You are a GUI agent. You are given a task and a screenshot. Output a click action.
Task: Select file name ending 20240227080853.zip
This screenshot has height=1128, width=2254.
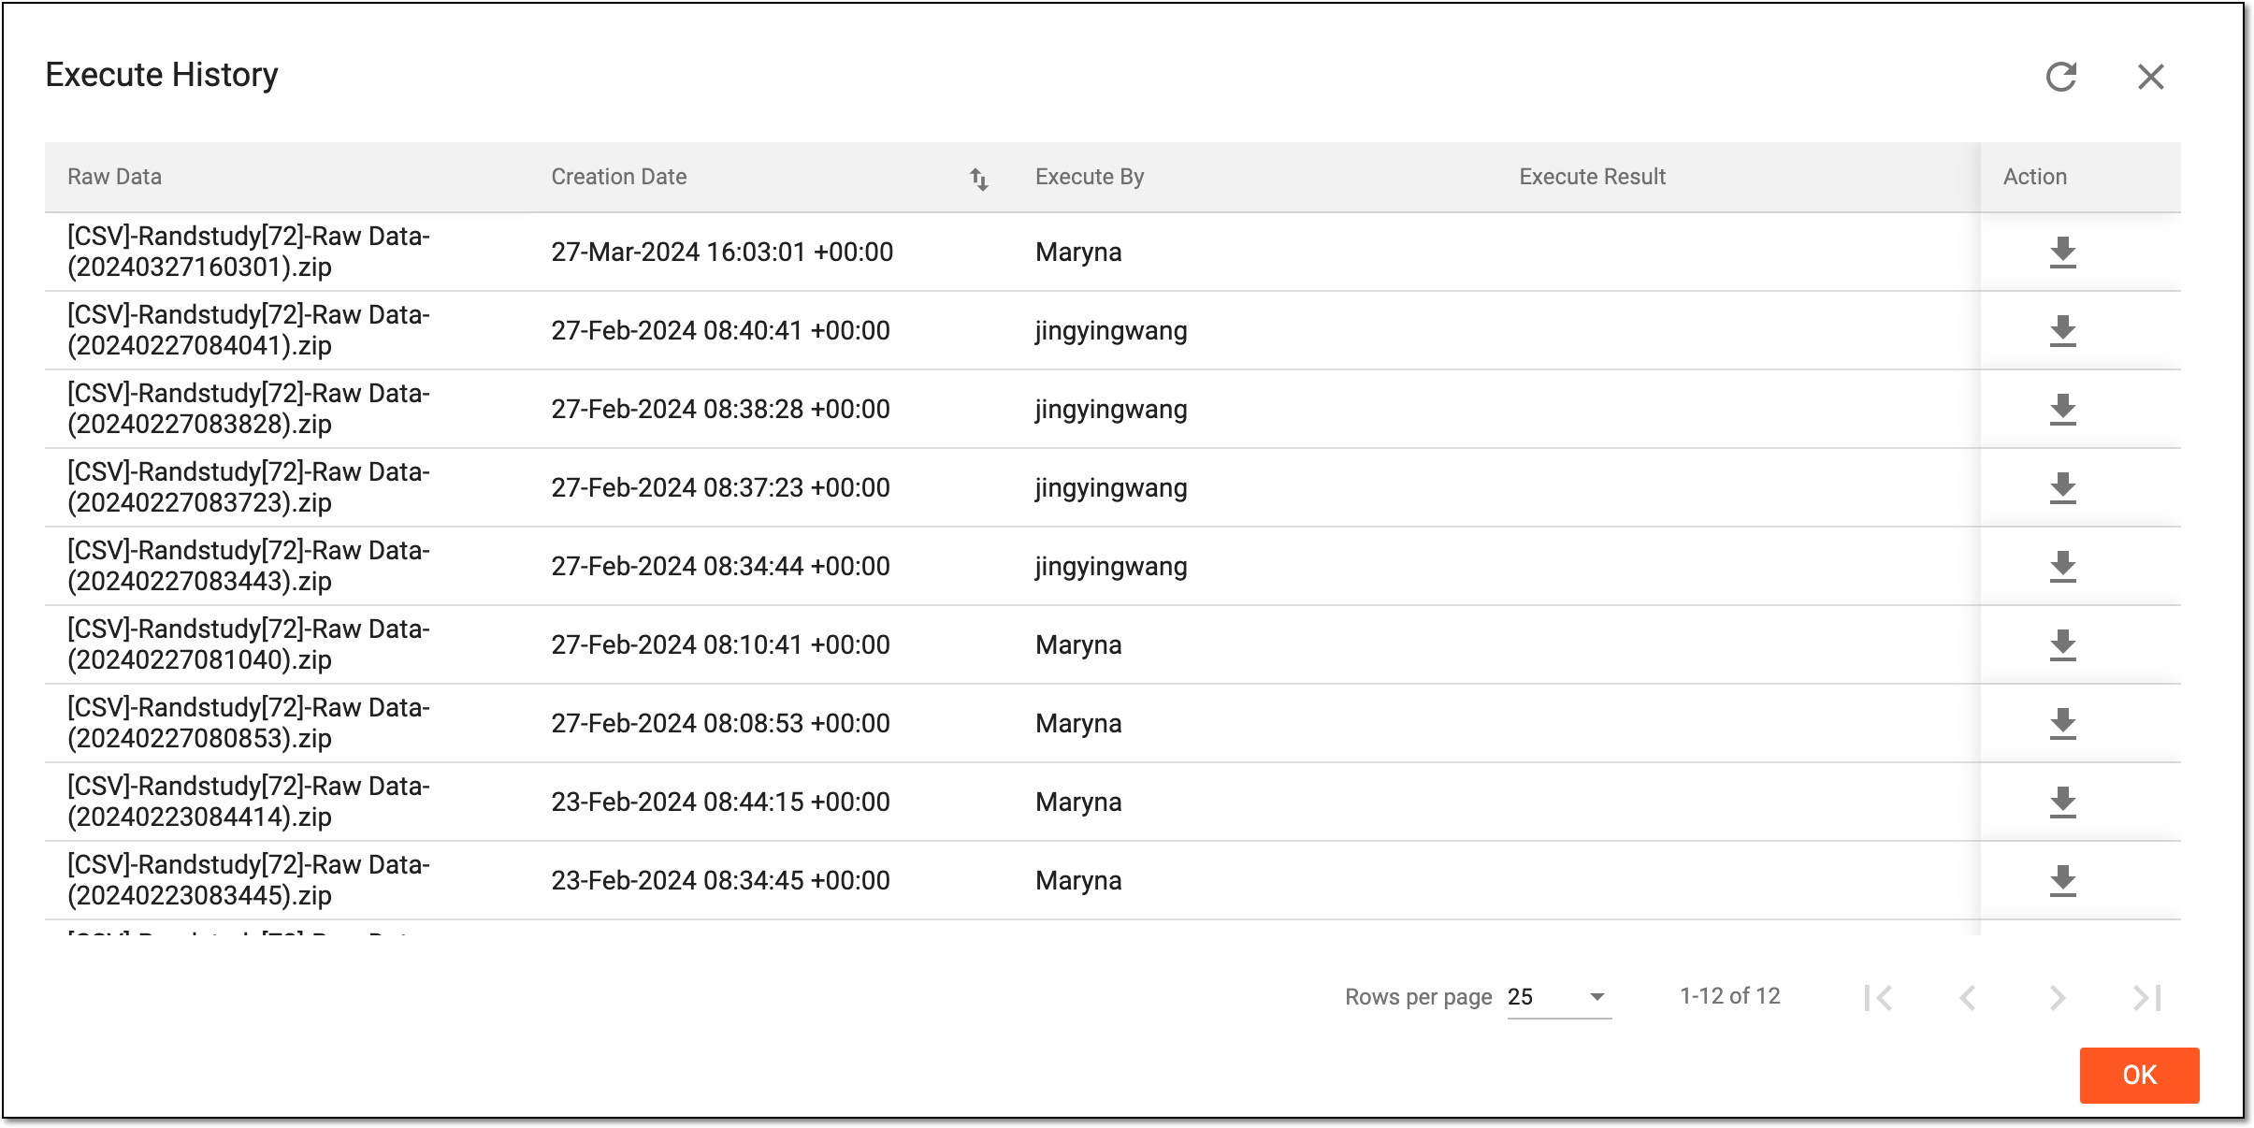click(249, 723)
